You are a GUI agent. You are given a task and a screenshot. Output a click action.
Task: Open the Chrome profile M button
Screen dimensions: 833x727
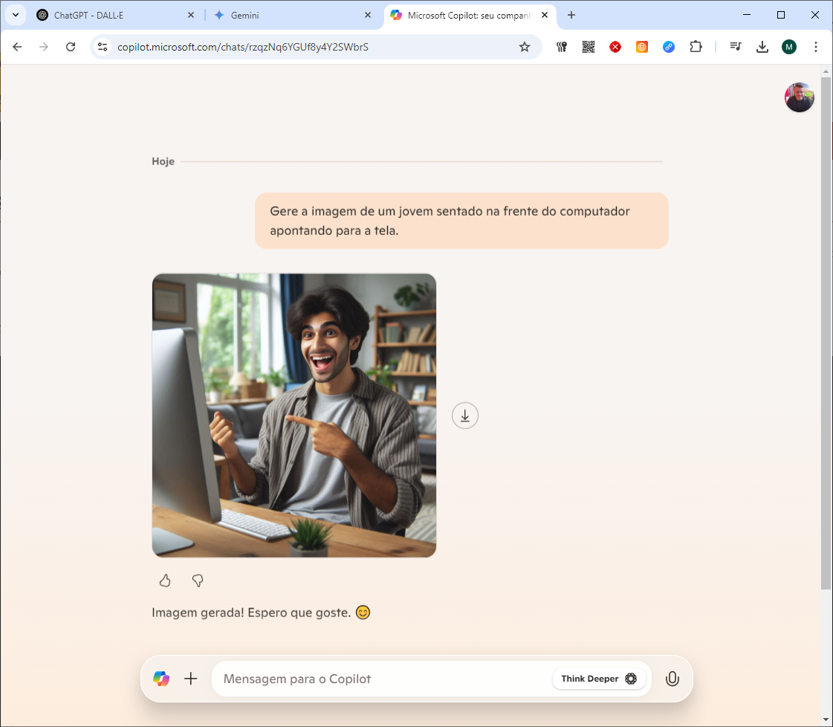pyautogui.click(x=789, y=47)
